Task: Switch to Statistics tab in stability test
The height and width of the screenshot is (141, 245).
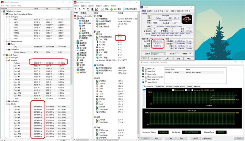Action: (x=197, y=86)
